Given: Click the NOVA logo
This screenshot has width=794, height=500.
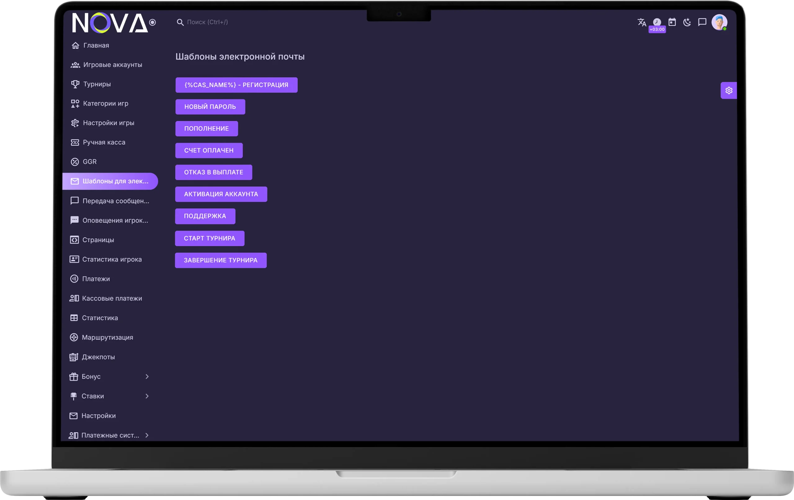Looking at the screenshot, I should (x=110, y=23).
